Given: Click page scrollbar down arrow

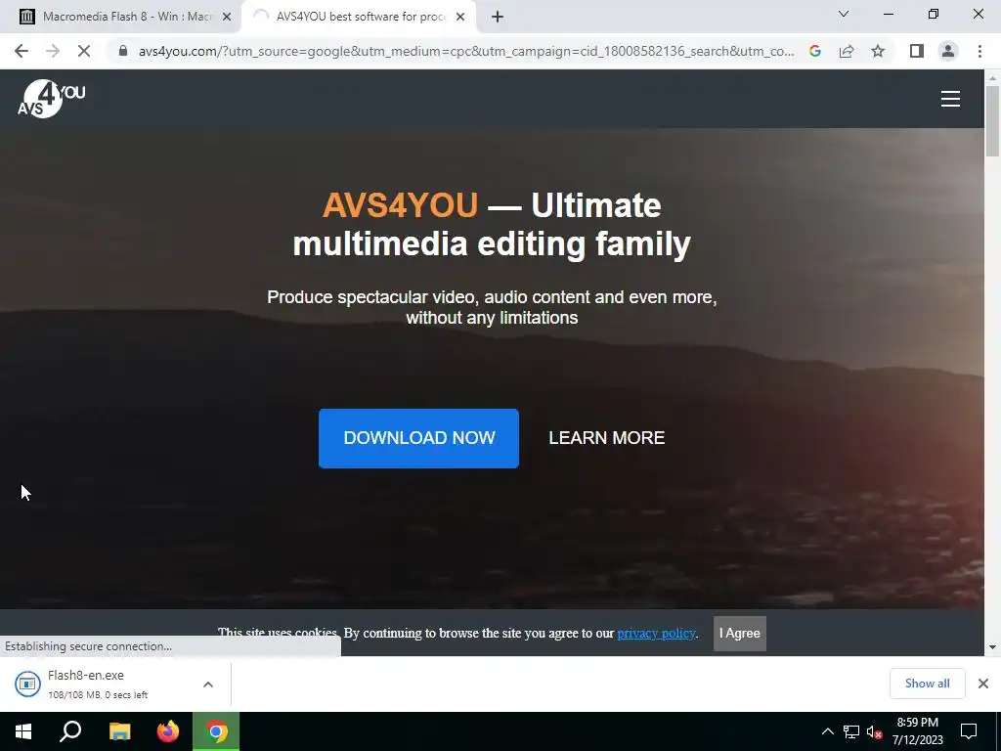Looking at the screenshot, I should [992, 647].
